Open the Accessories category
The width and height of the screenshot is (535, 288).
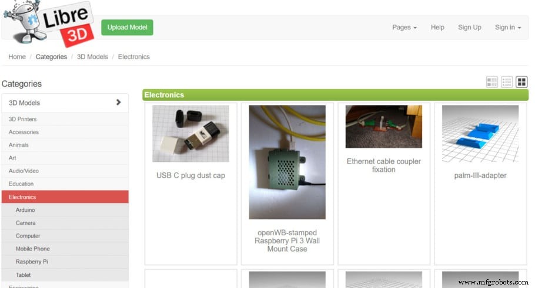pos(65,132)
